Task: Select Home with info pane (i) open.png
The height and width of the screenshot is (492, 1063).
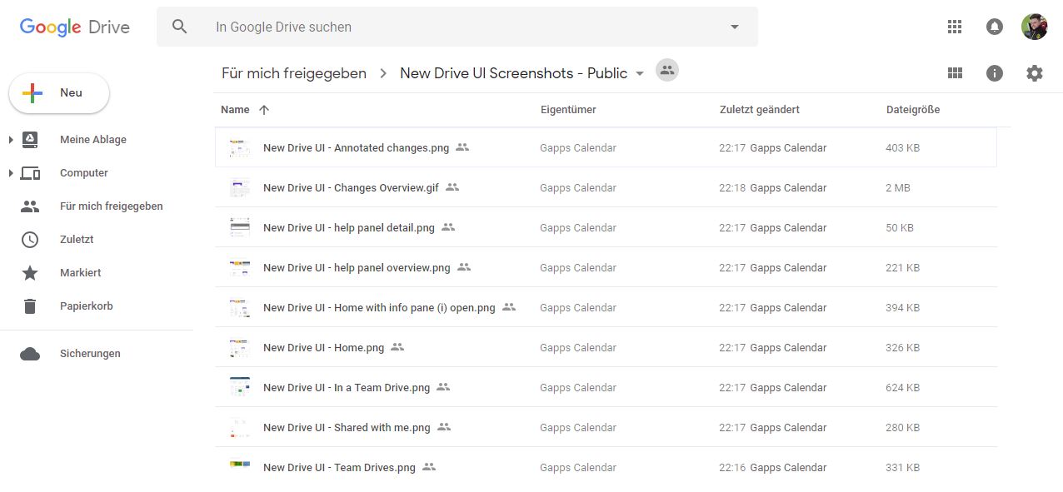Action: point(379,307)
